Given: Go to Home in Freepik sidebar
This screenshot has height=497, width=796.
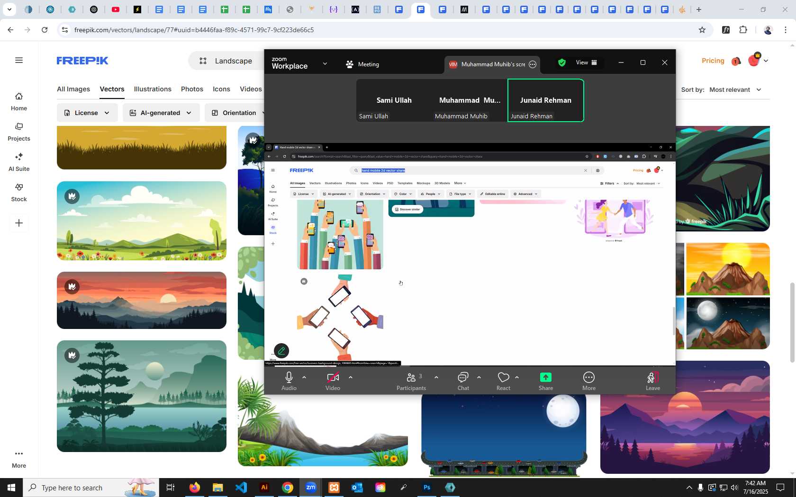Looking at the screenshot, I should click(19, 102).
